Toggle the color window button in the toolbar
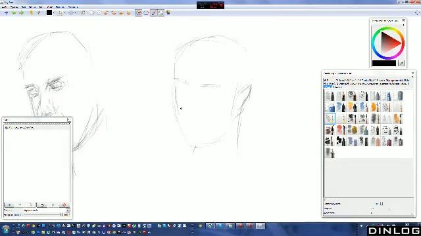 pyautogui.click(x=139, y=12)
